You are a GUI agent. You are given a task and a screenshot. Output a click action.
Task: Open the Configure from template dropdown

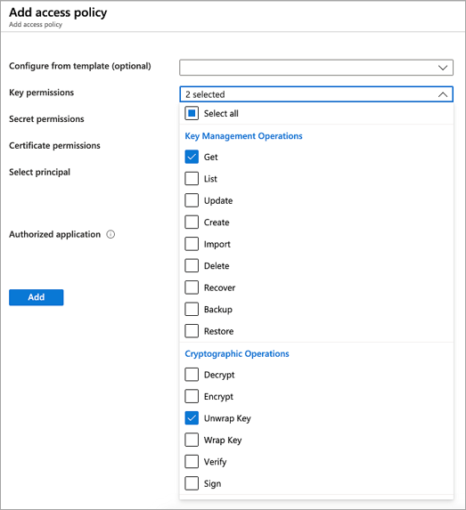point(316,68)
